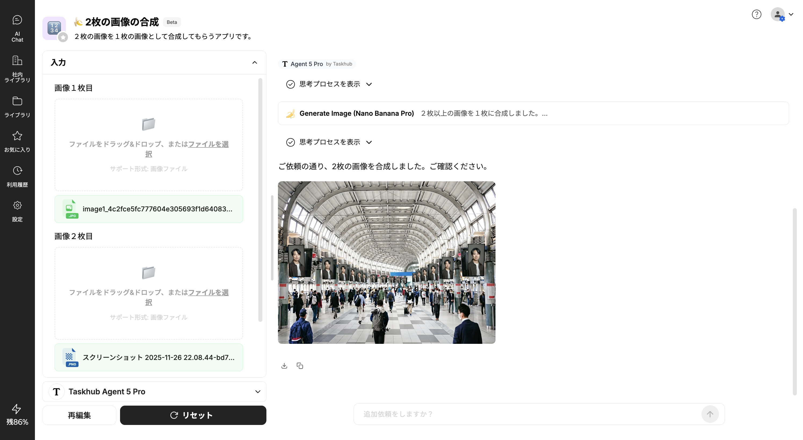Open the generated station image thumbnail
This screenshot has width=803, height=440.
tap(386, 262)
